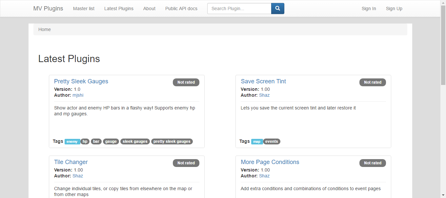Focus the Search Plugin input field
Viewport: 446px width, 198px height.
[239, 8]
